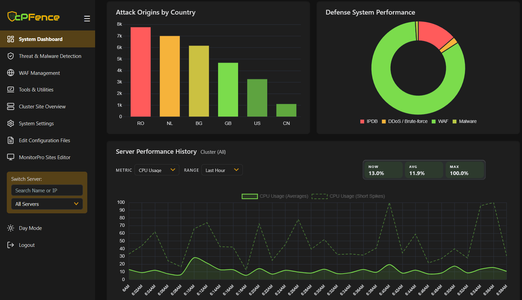Click the System Settings gear icon
522x300 pixels.
tap(11, 123)
